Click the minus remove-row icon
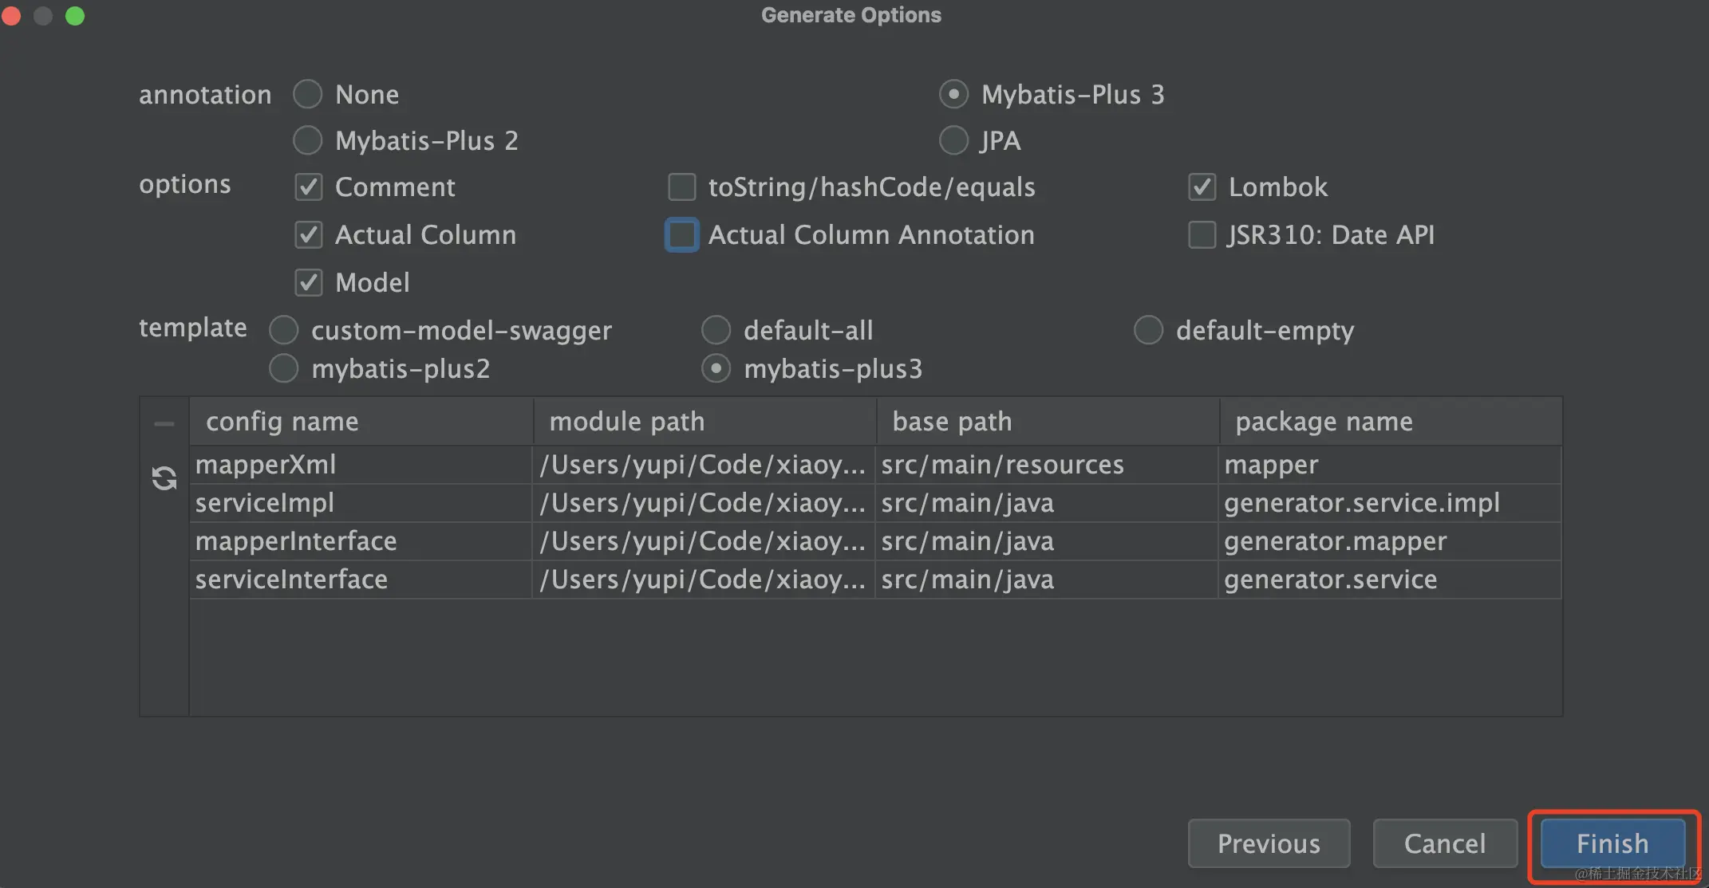Viewport: 1709px width, 888px height. (164, 424)
